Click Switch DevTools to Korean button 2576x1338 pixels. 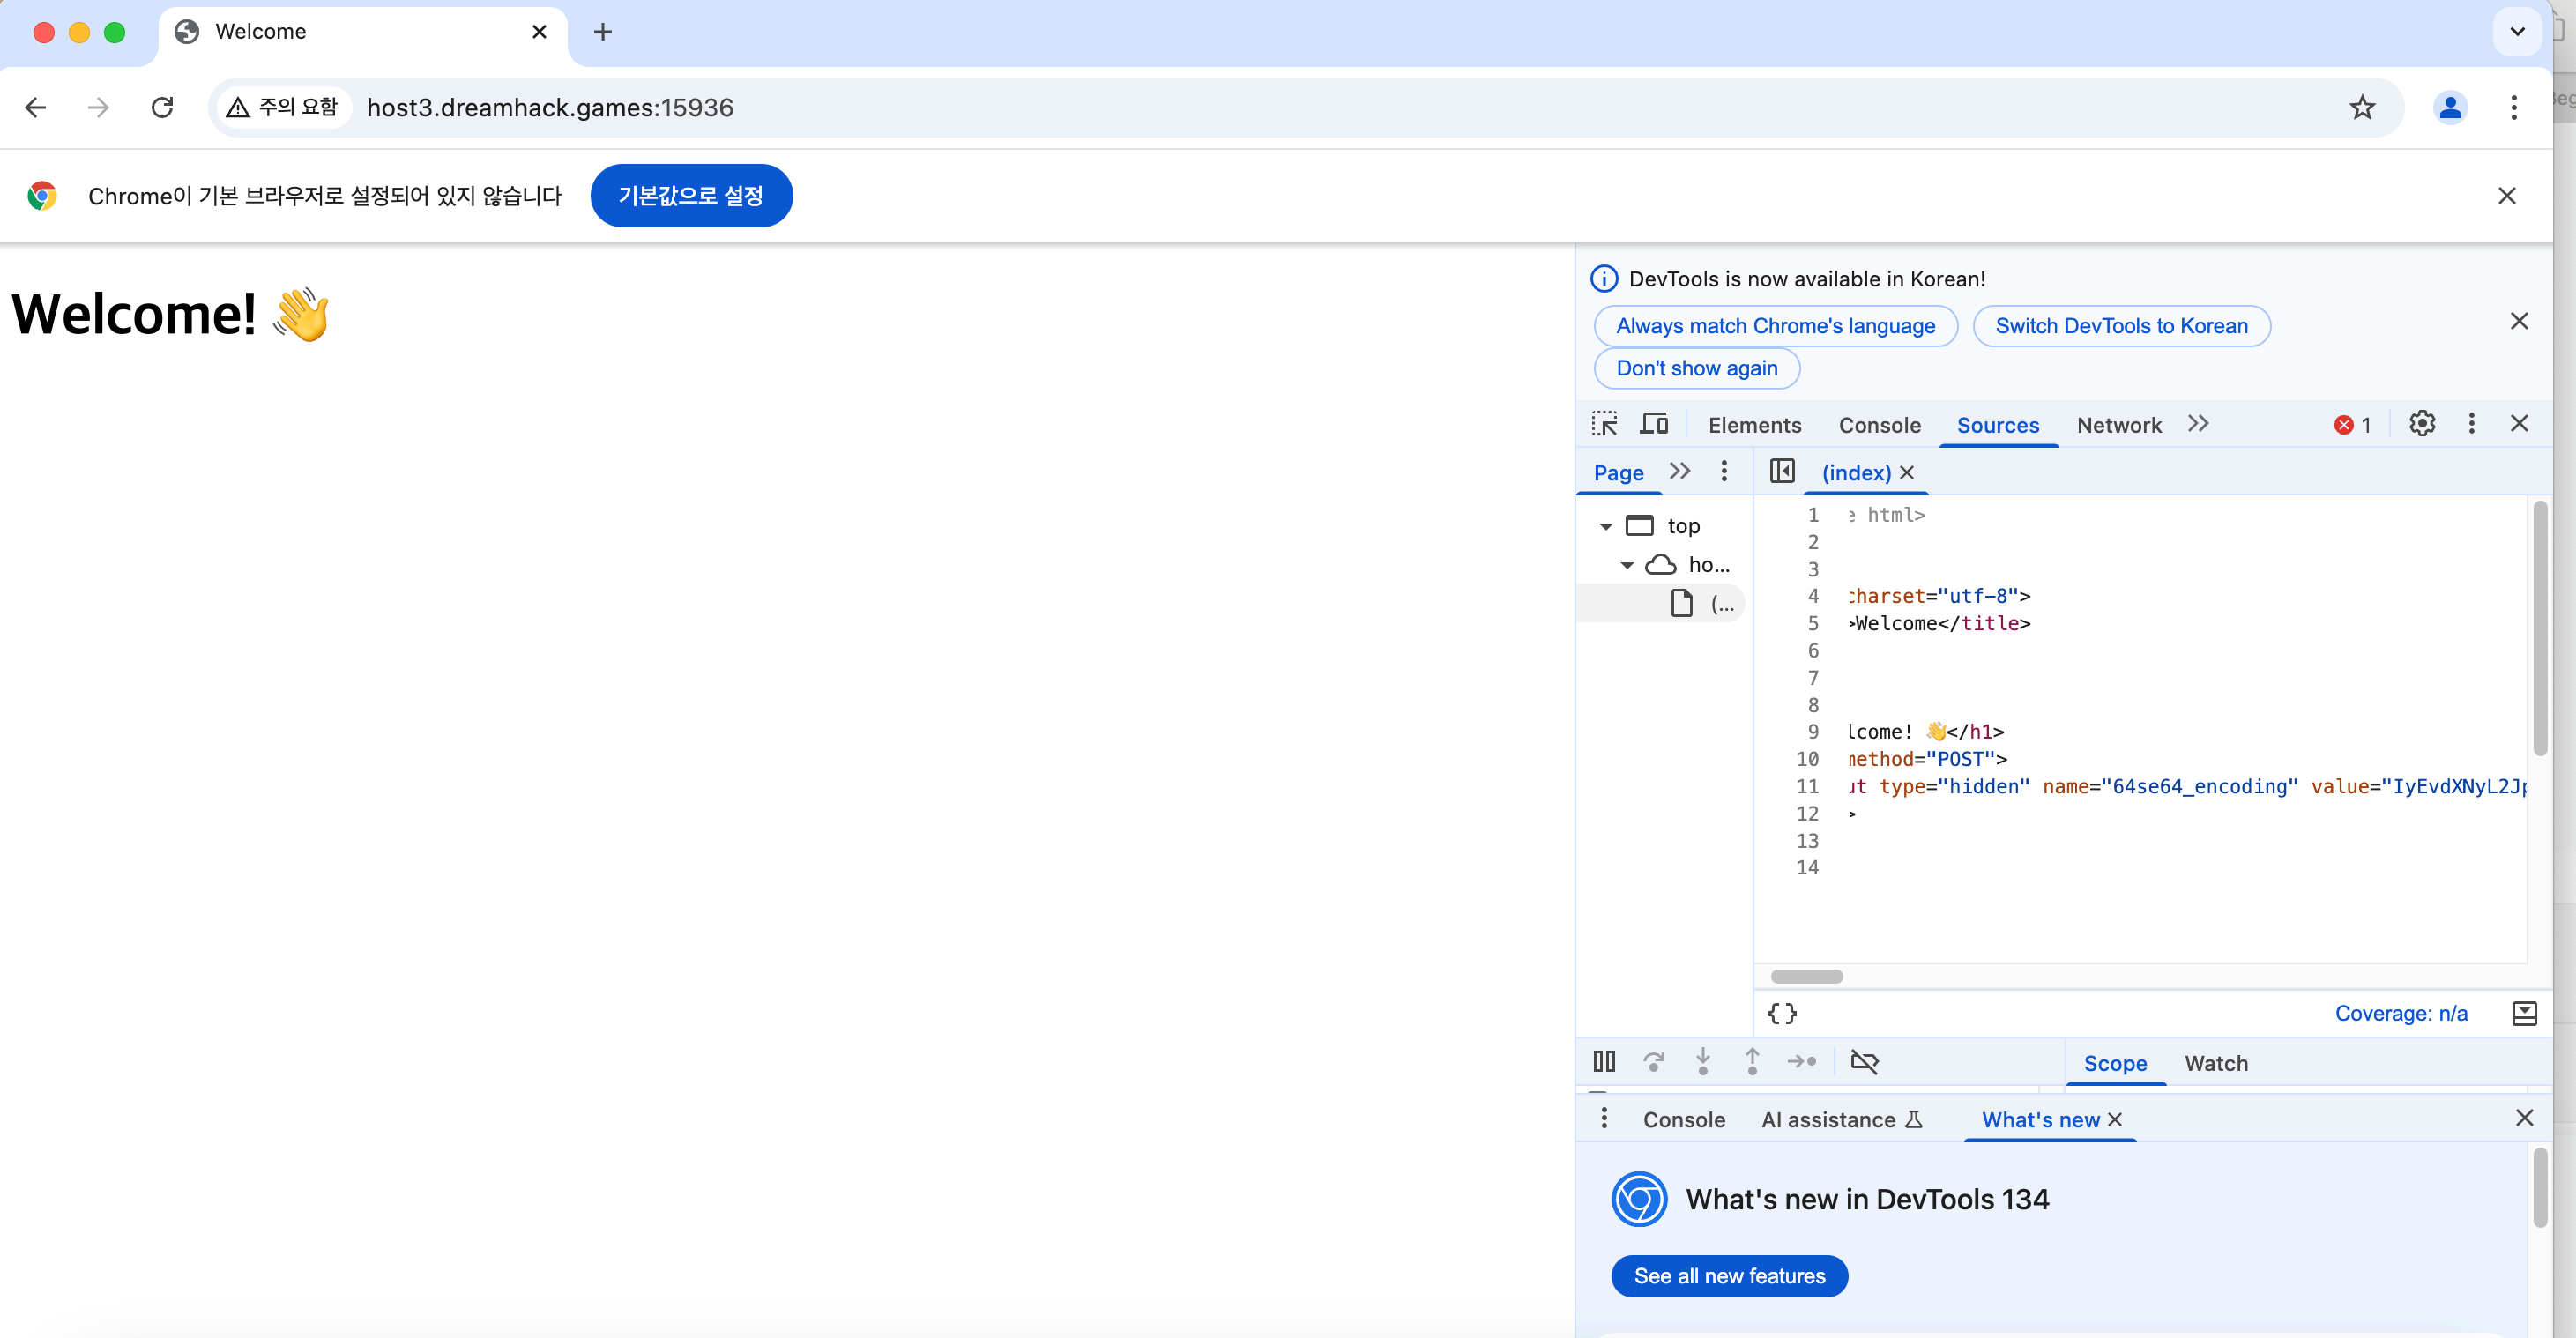2120,326
